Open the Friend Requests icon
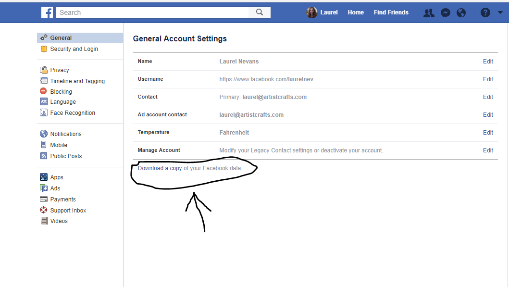This screenshot has height=287, width=509. [x=429, y=12]
